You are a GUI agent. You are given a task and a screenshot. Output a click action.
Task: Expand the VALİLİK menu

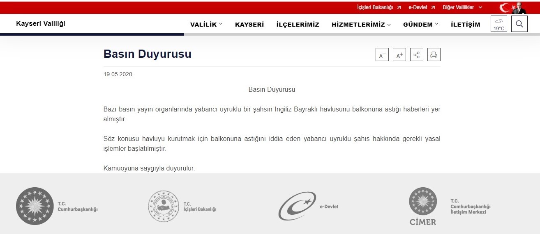[206, 24]
